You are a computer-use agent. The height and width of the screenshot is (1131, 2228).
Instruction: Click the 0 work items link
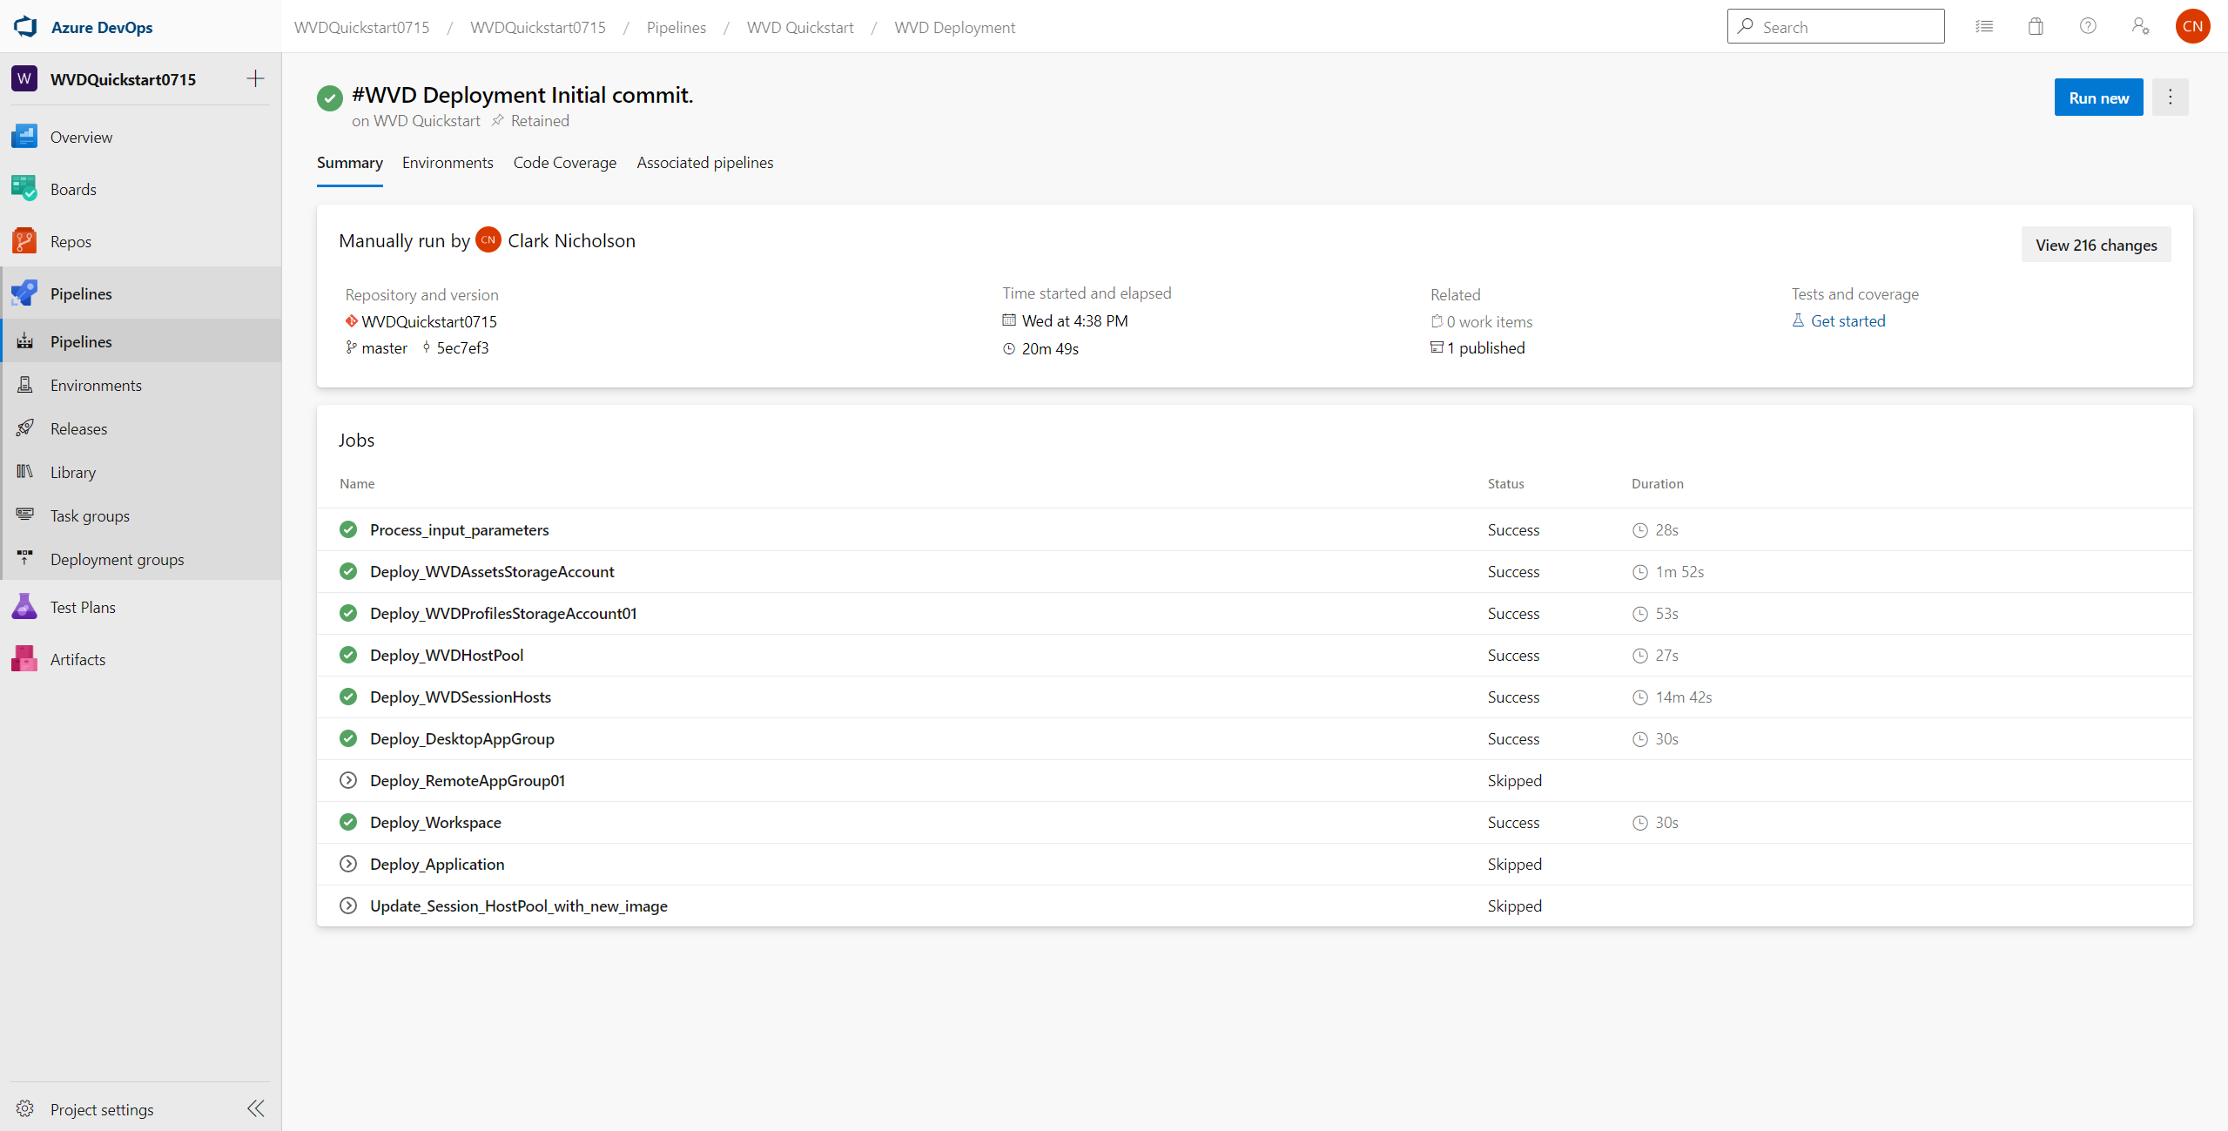(x=1489, y=321)
